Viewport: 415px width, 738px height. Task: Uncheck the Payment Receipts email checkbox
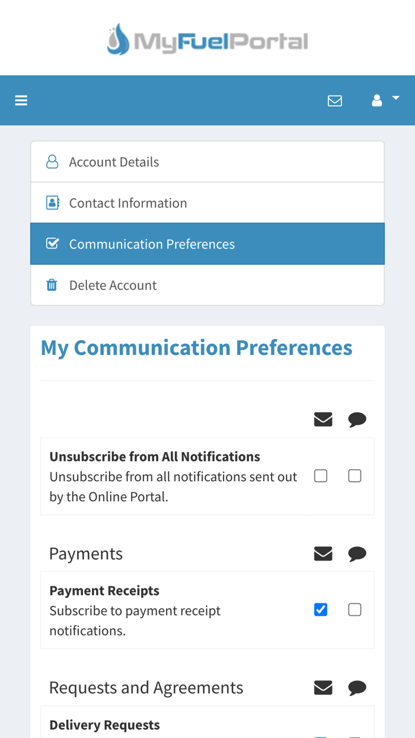tap(321, 609)
